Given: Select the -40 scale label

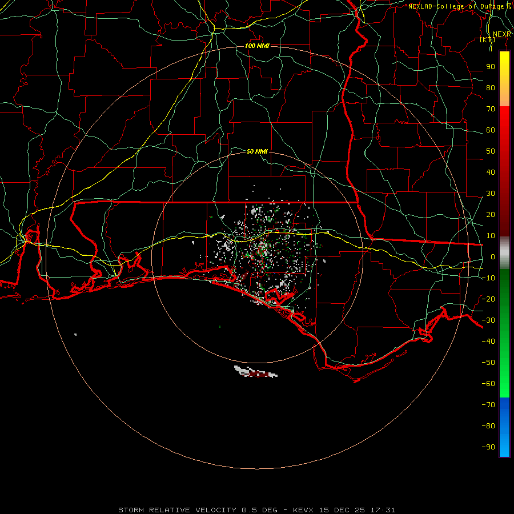Looking at the screenshot, I should pyautogui.click(x=488, y=342).
